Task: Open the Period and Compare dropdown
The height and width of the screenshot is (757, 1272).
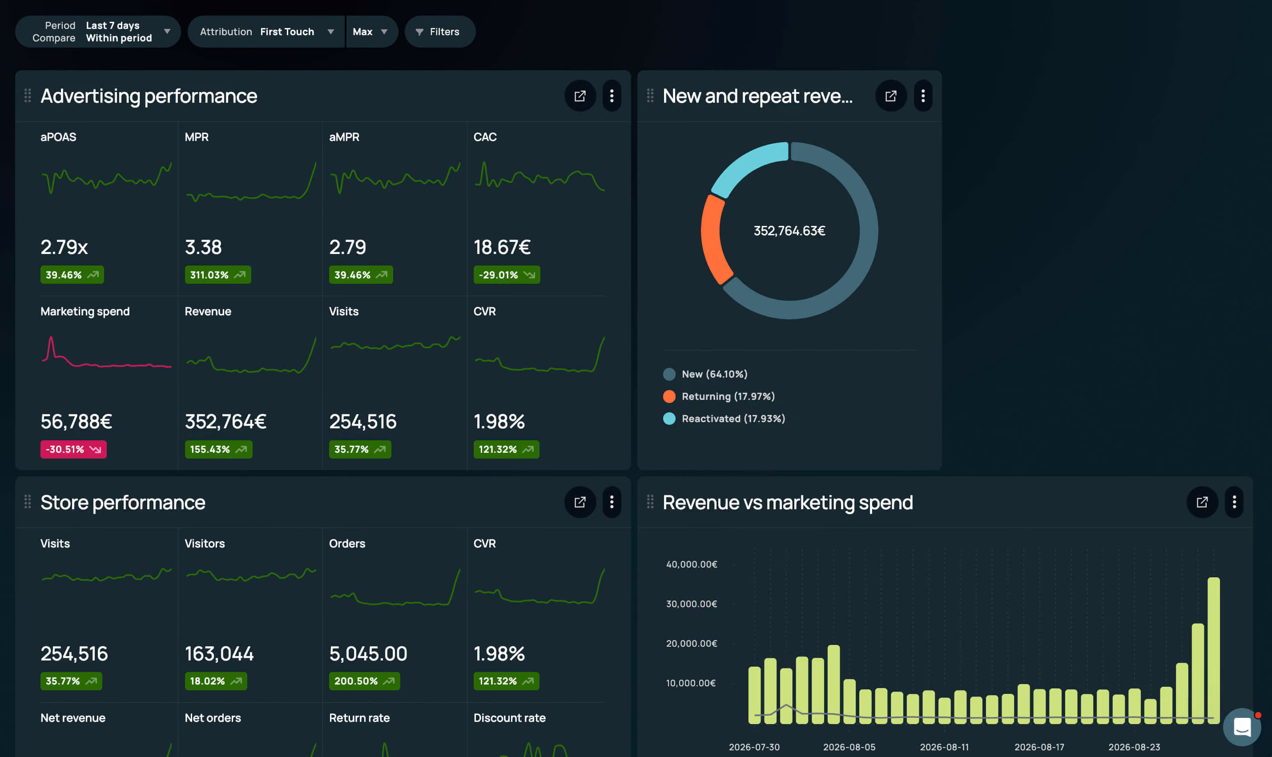Action: coord(98,32)
